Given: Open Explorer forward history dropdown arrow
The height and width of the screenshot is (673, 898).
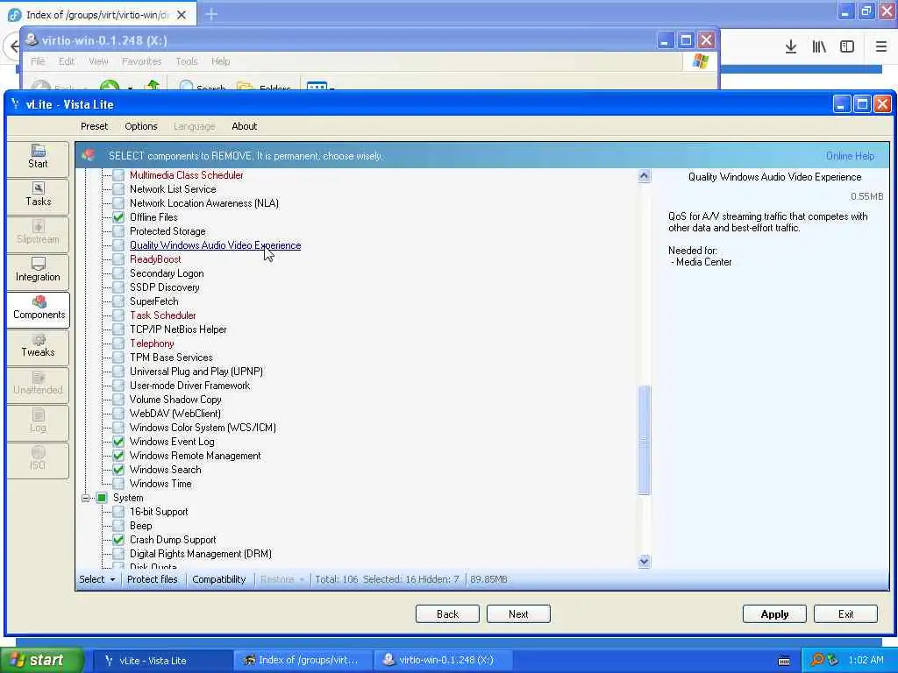Looking at the screenshot, I should pyautogui.click(x=131, y=87).
